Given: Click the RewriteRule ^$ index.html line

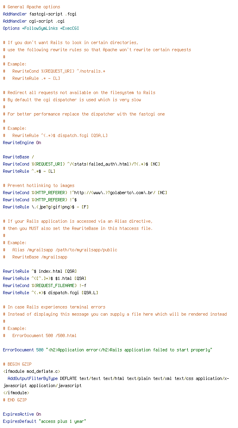Looking at the screenshot, I should (40, 271).
